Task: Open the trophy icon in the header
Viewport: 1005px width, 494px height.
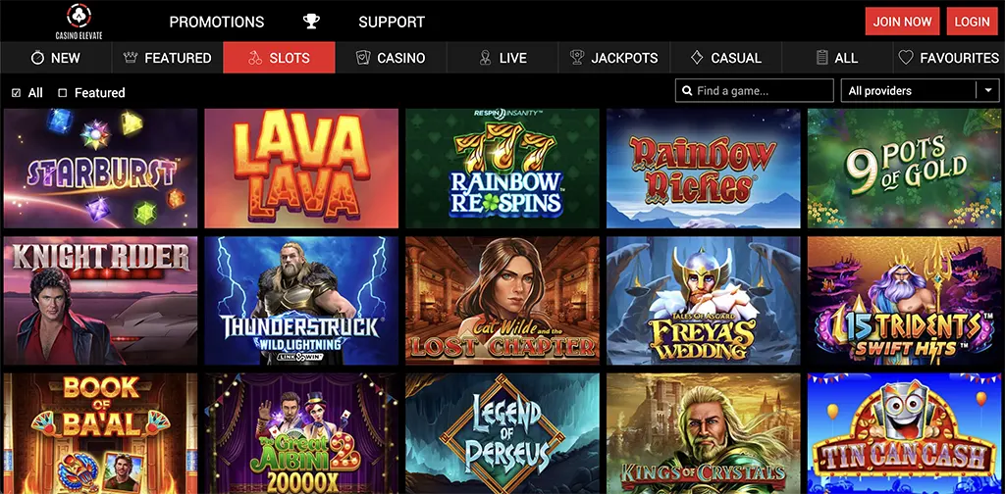Action: [x=311, y=22]
